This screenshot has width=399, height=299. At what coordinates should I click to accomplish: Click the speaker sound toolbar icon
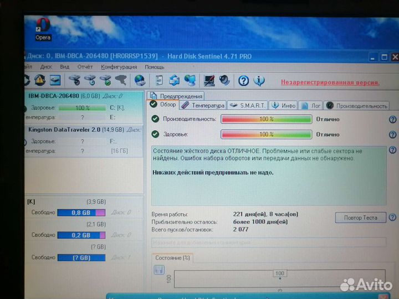point(224,80)
